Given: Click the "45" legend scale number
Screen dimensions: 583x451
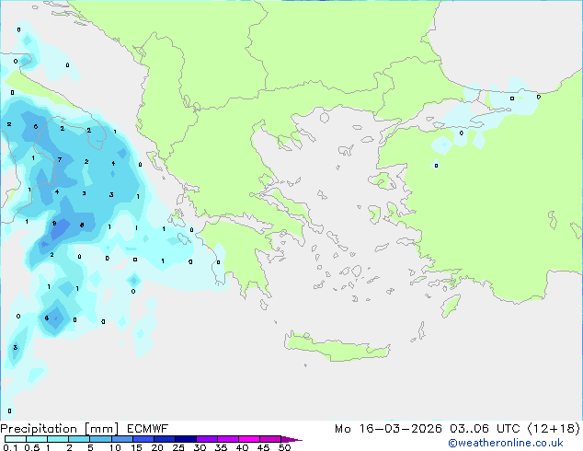Looking at the screenshot, I should tap(263, 447).
